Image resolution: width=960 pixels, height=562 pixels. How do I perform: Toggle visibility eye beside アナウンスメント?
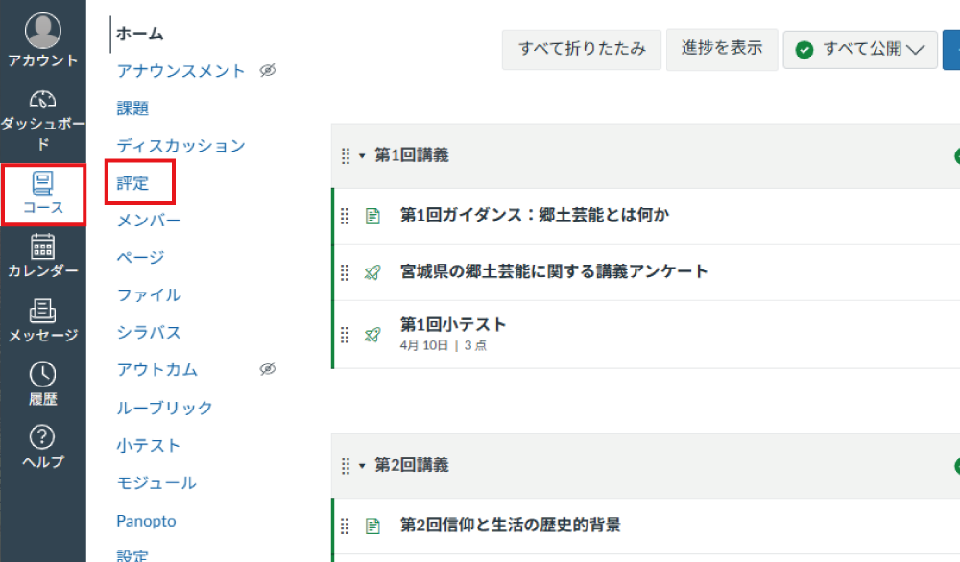[x=268, y=70]
